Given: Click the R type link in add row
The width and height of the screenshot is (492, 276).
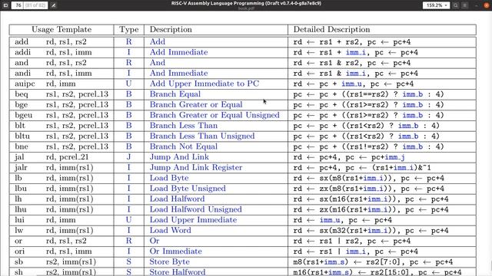Looking at the screenshot, I should [128, 41].
